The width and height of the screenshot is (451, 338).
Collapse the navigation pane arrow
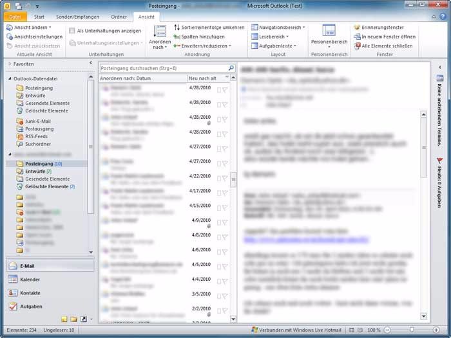click(x=91, y=62)
